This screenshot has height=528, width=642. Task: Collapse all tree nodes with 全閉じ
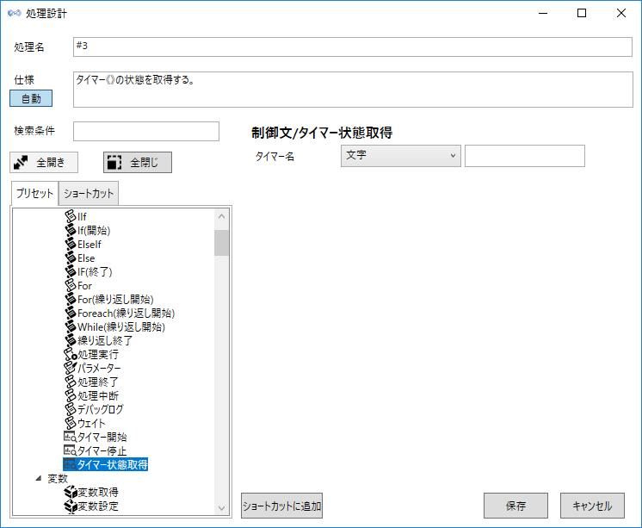[x=137, y=162]
